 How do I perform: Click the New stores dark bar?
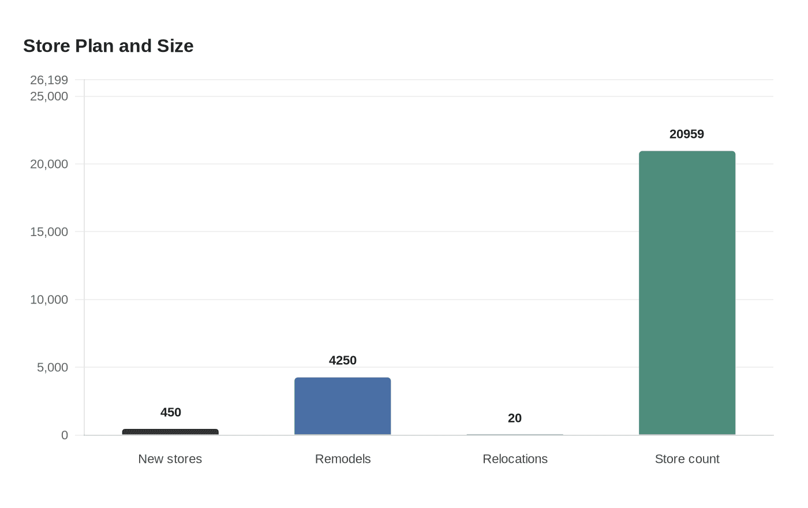pyautogui.click(x=170, y=432)
